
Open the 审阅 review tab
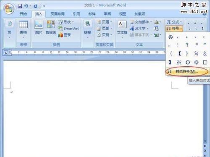[x=107, y=14]
